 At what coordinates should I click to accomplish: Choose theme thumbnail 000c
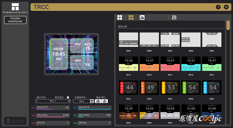[170, 40]
